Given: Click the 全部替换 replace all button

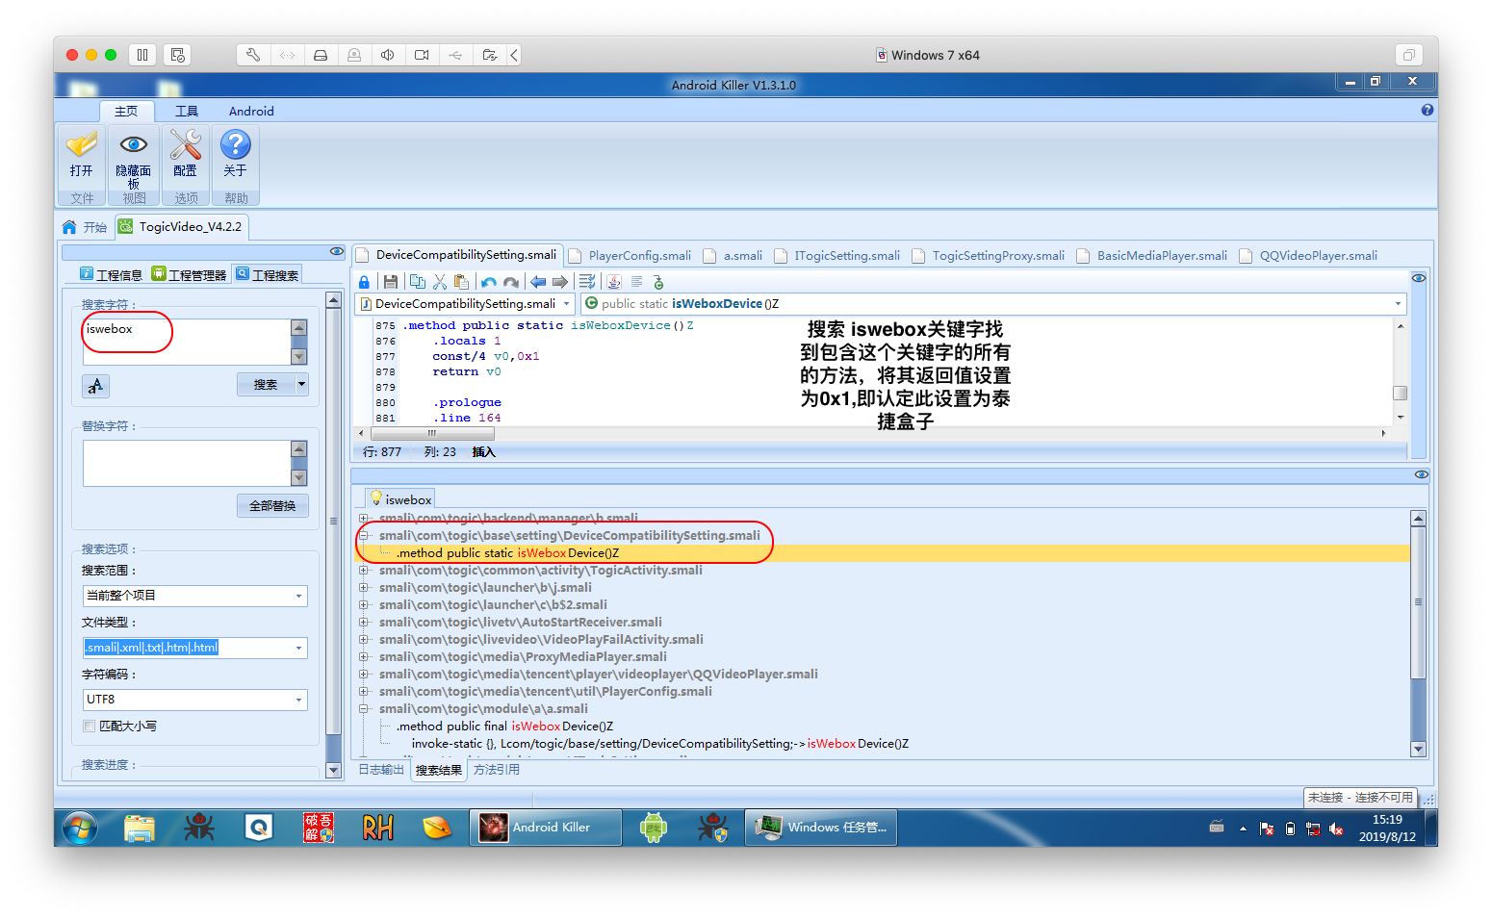Looking at the screenshot, I should 272,505.
